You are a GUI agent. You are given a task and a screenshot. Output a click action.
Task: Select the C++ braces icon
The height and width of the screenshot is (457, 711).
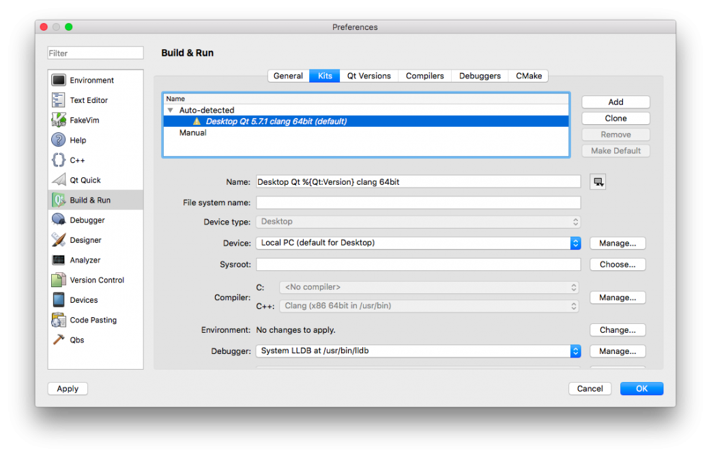click(59, 160)
